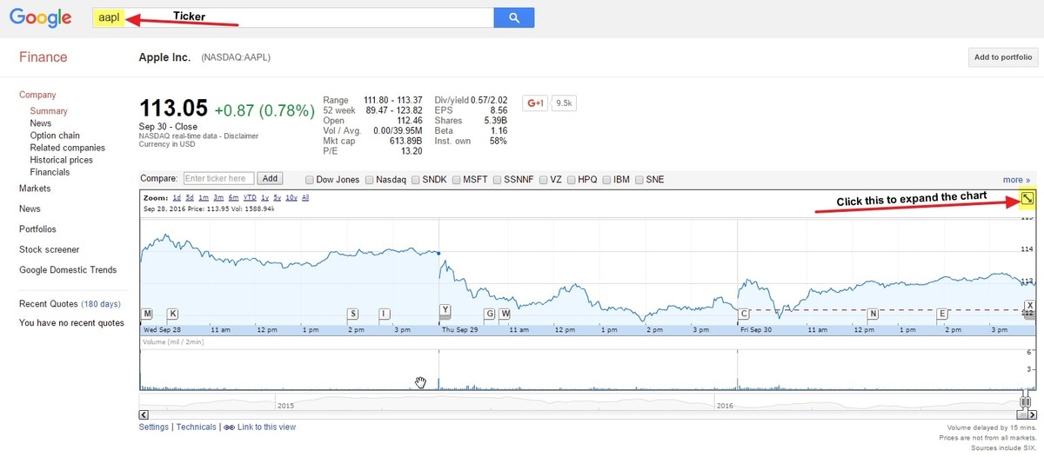
Task: Enable the HPQ compare checkbox
Action: point(571,180)
